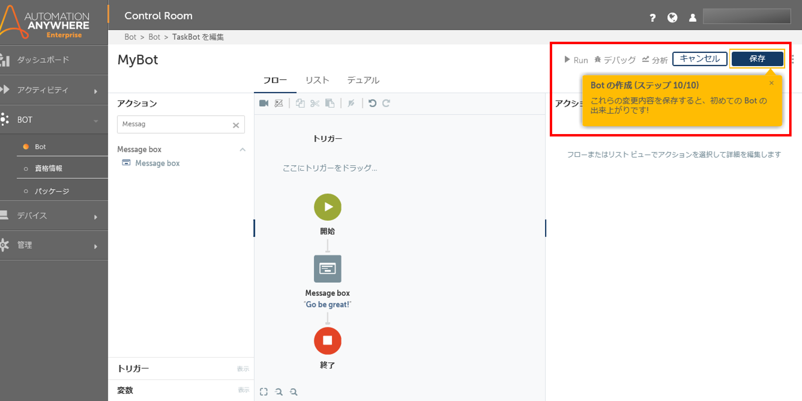
Task: Zoom in the flow canvas
Action: coord(294,392)
